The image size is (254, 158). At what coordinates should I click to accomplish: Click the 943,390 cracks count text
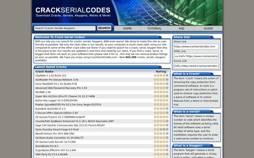click(x=131, y=57)
